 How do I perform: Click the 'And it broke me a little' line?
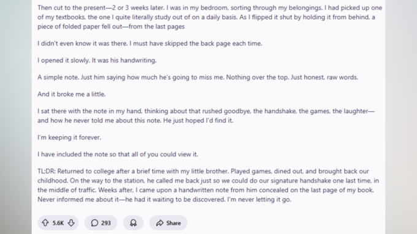point(72,94)
